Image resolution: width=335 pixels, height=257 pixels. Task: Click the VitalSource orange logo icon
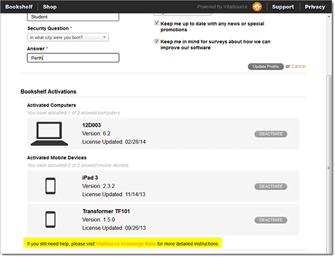coord(257,6)
